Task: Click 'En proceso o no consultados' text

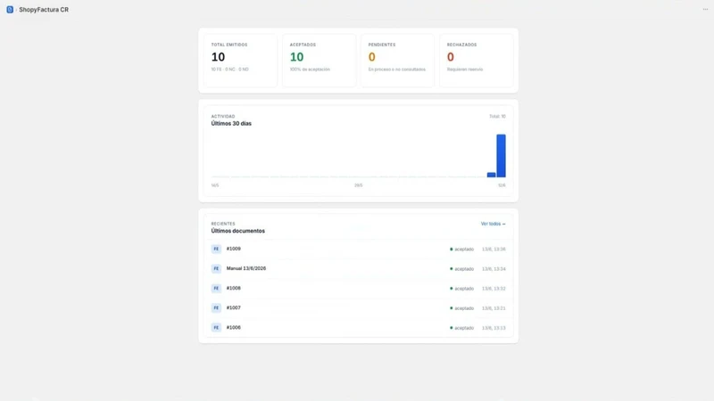Action: (x=397, y=70)
